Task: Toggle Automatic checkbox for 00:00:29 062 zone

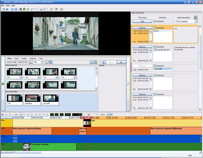Action: [x=155, y=47]
